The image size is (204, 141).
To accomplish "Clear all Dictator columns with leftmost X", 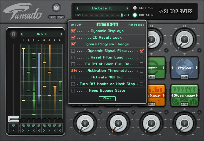I will (14, 131).
